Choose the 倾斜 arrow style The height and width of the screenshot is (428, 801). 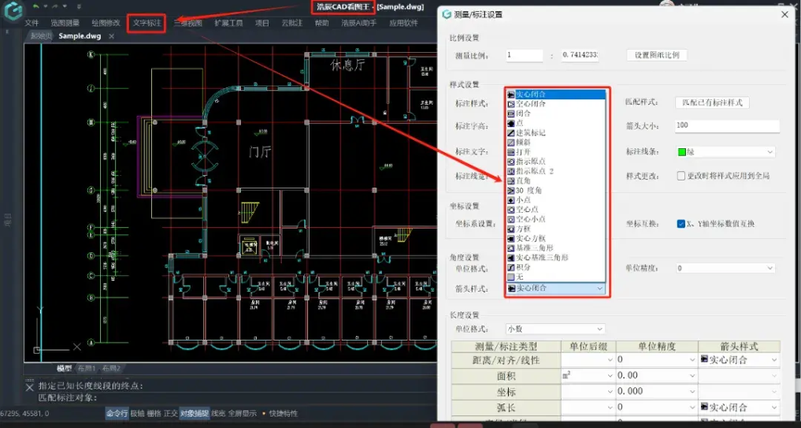(x=556, y=143)
